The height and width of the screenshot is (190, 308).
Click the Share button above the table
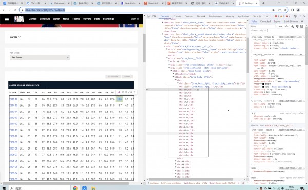coord(127,77)
